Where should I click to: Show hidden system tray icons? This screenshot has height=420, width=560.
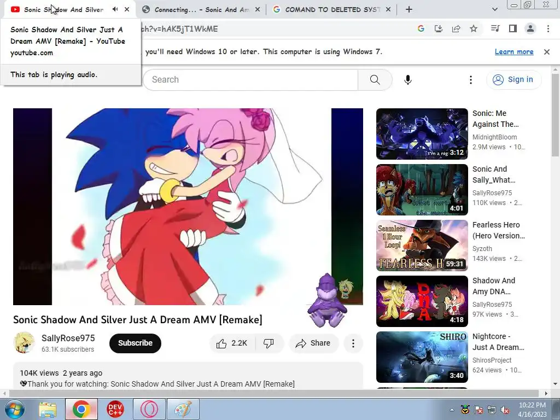tap(452, 410)
